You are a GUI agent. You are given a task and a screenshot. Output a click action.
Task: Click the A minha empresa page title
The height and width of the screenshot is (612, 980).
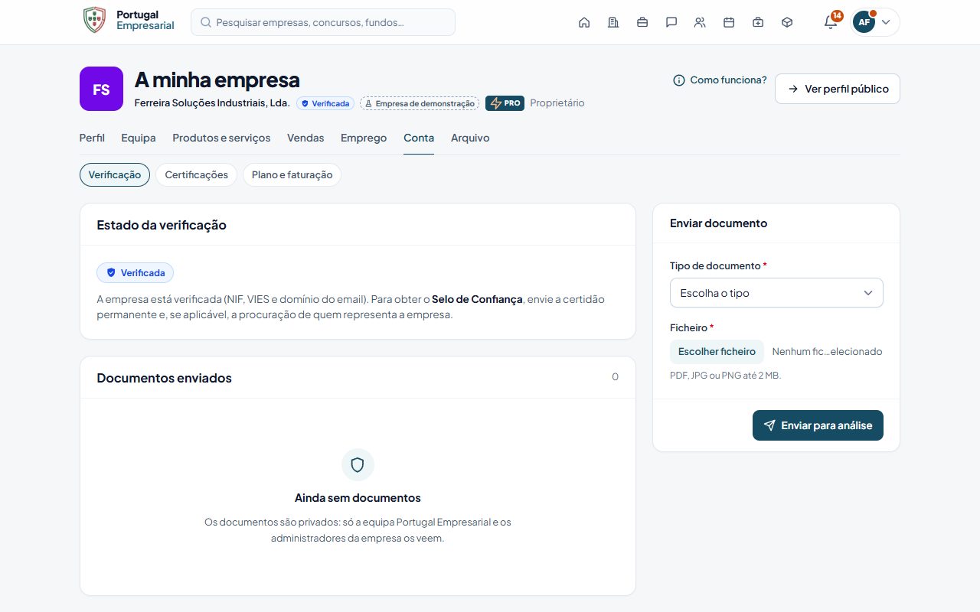tap(217, 80)
